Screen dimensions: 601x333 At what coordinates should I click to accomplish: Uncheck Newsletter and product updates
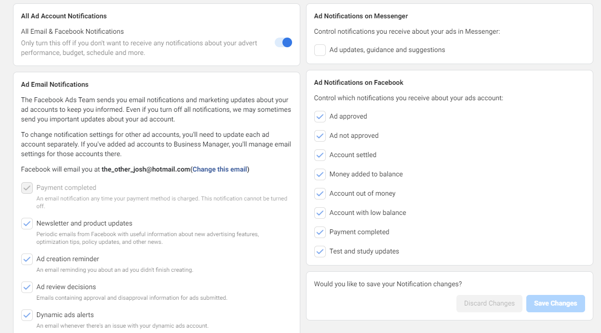(x=27, y=223)
